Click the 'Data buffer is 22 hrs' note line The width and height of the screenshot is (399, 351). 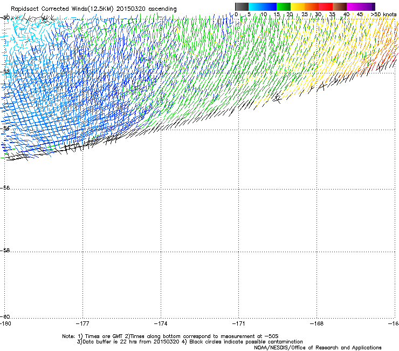(x=190, y=342)
